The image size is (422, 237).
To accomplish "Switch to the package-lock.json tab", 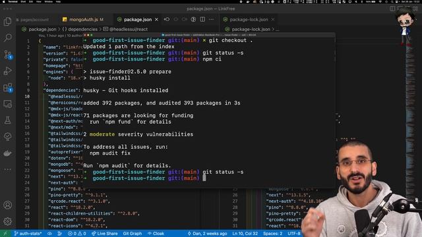I will coord(249,19).
